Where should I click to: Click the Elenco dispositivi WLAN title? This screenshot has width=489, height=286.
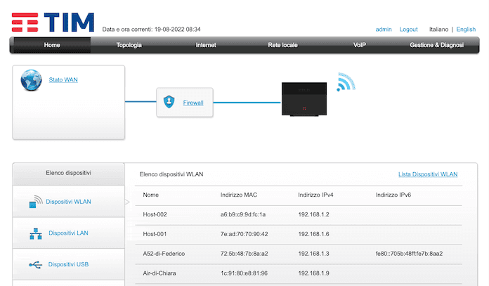(x=171, y=174)
